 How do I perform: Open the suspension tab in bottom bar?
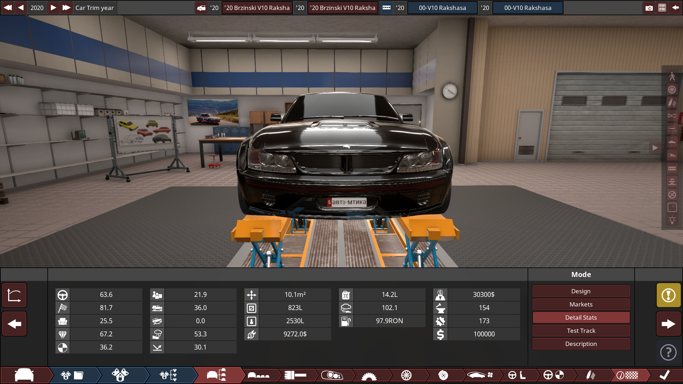coord(590,375)
